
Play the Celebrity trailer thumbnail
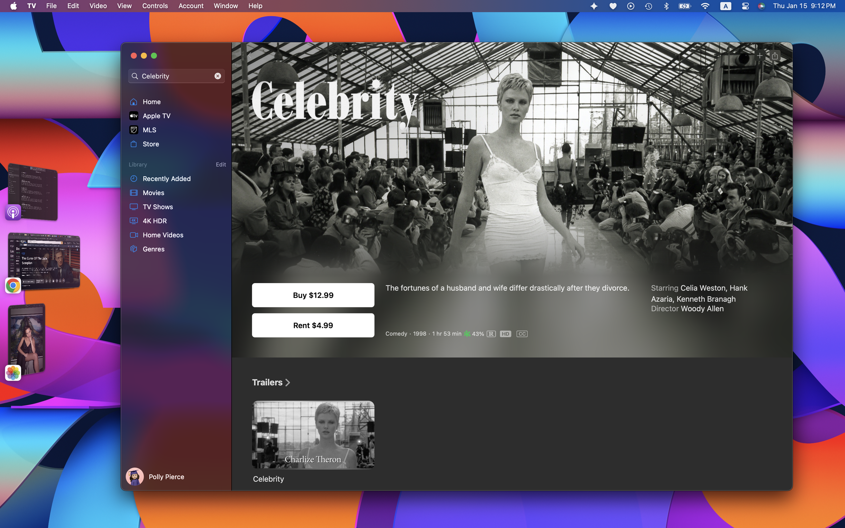point(313,434)
